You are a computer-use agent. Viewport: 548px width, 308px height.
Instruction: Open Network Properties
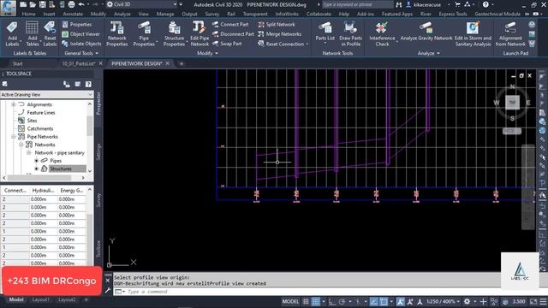[117, 34]
